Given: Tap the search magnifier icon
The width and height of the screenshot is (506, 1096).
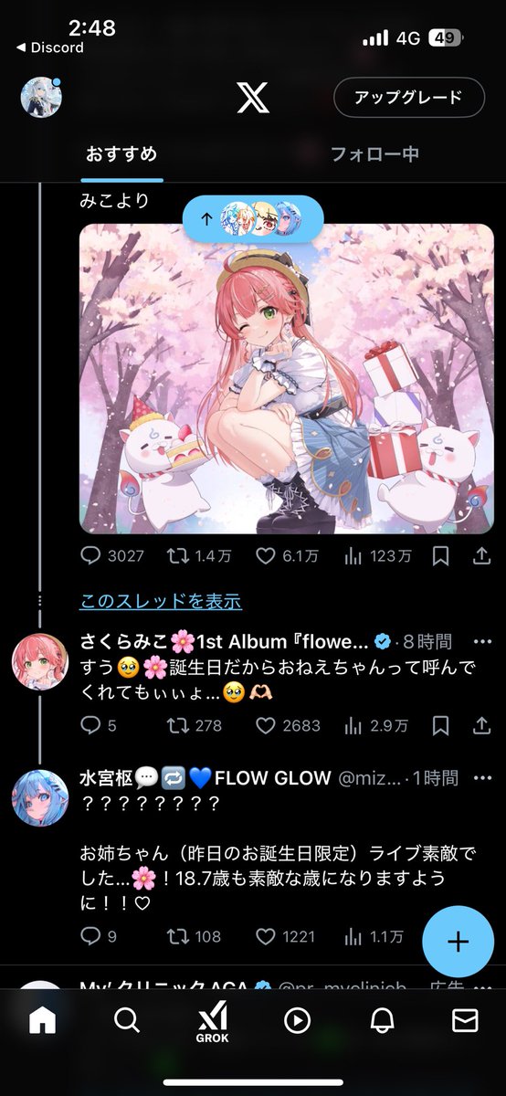Looking at the screenshot, I should [127, 1020].
